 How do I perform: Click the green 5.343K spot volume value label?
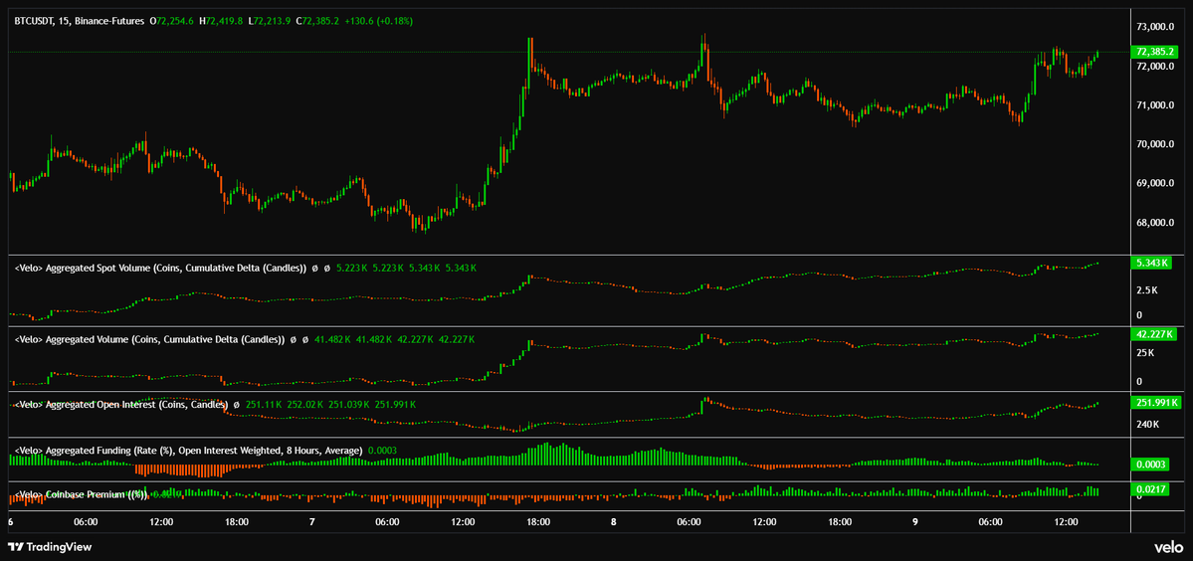(1152, 263)
